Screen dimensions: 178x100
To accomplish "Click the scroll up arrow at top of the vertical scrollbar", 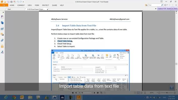I will [176, 13].
